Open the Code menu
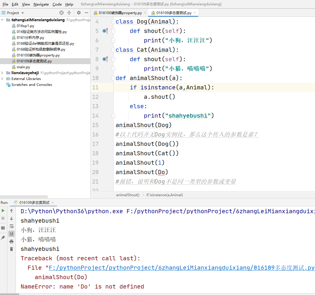315x295 pixels. coord(57,4)
